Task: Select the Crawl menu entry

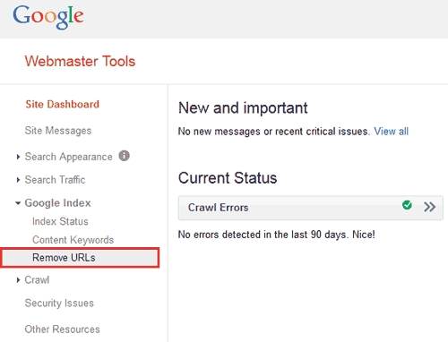Action: click(x=37, y=280)
